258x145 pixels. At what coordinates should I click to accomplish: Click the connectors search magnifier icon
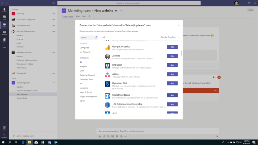tap(96, 38)
